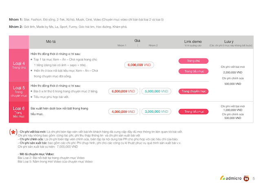Click the admicro logo icon
Viewport: 261px width, 185px height.
[x=230, y=178]
